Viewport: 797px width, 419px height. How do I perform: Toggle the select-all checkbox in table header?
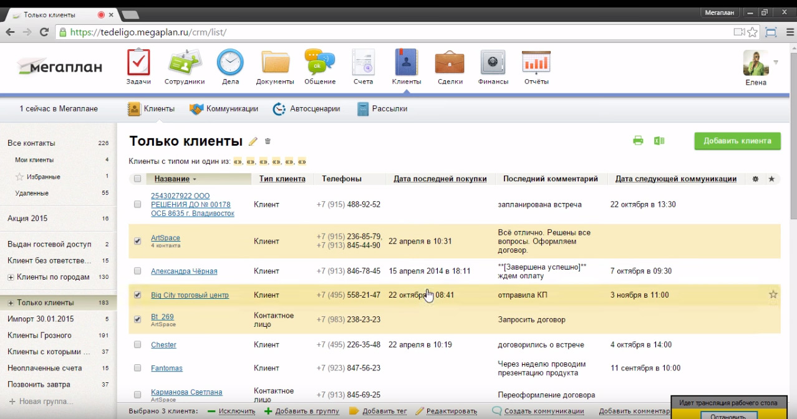pyautogui.click(x=138, y=179)
